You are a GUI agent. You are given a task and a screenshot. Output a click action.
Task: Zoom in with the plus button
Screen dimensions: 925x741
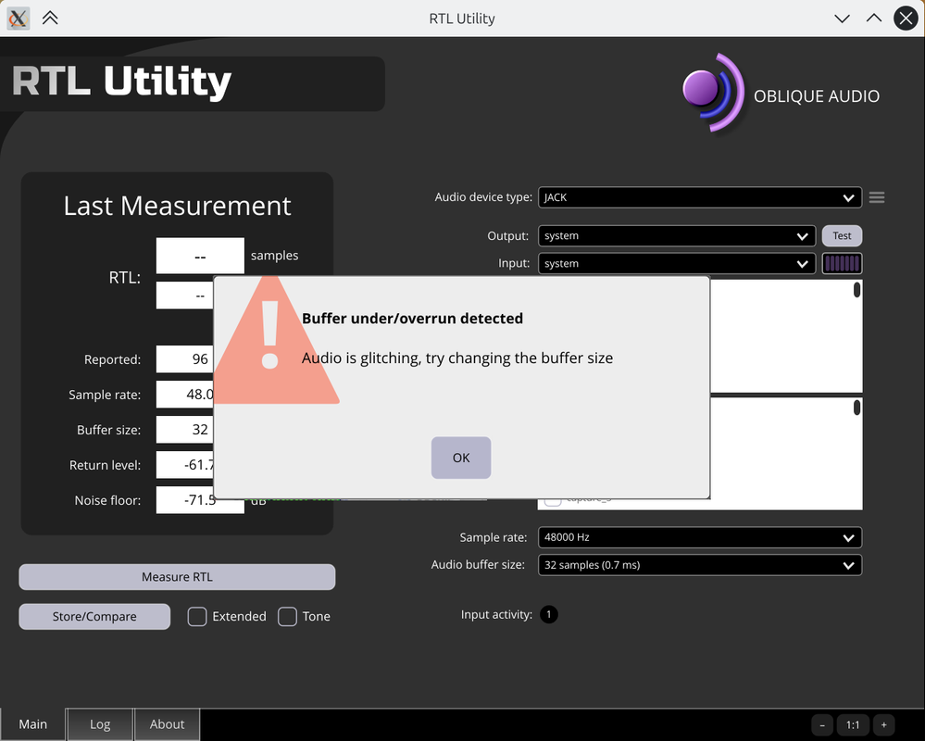tap(883, 725)
